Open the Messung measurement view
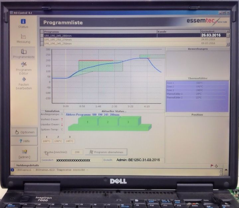The width and height of the screenshot is (239, 208). point(24,37)
